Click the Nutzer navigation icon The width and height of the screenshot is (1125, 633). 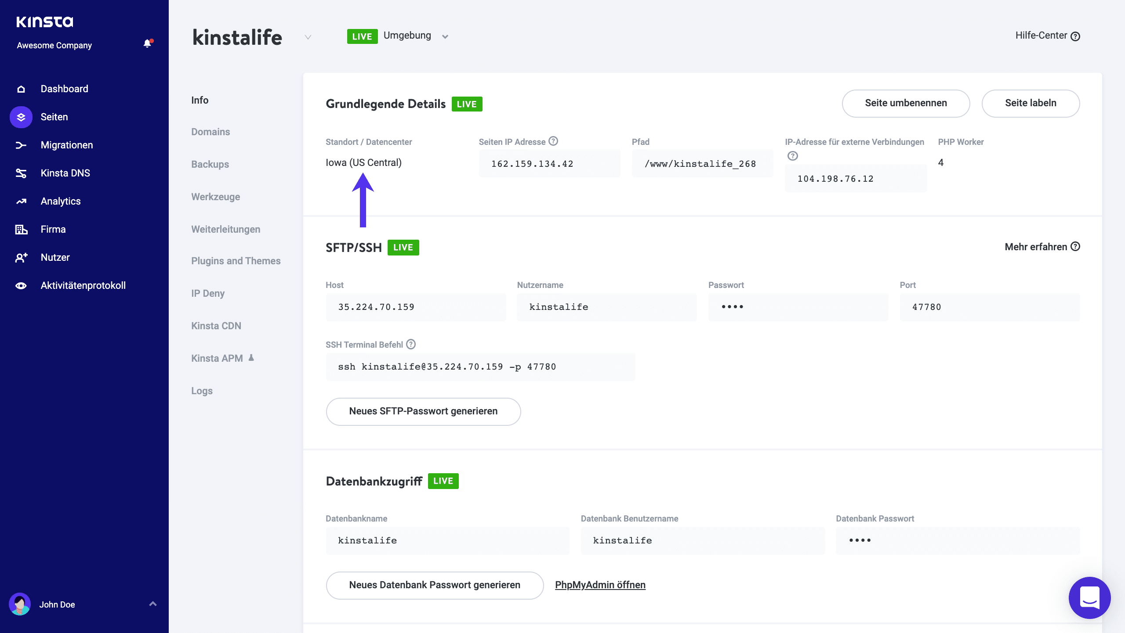(x=22, y=257)
